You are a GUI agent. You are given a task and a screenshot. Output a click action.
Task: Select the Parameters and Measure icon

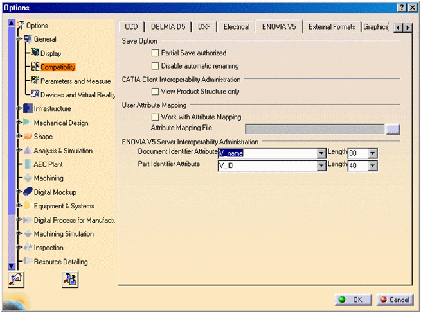pyautogui.click(x=35, y=81)
